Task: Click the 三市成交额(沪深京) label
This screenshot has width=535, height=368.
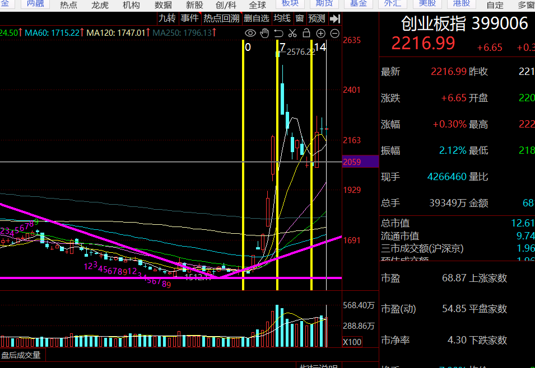Action: click(x=422, y=248)
